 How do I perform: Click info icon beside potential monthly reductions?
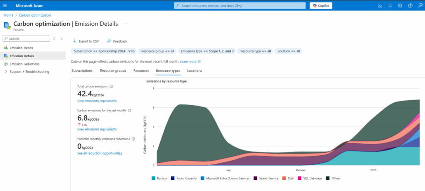133,139
